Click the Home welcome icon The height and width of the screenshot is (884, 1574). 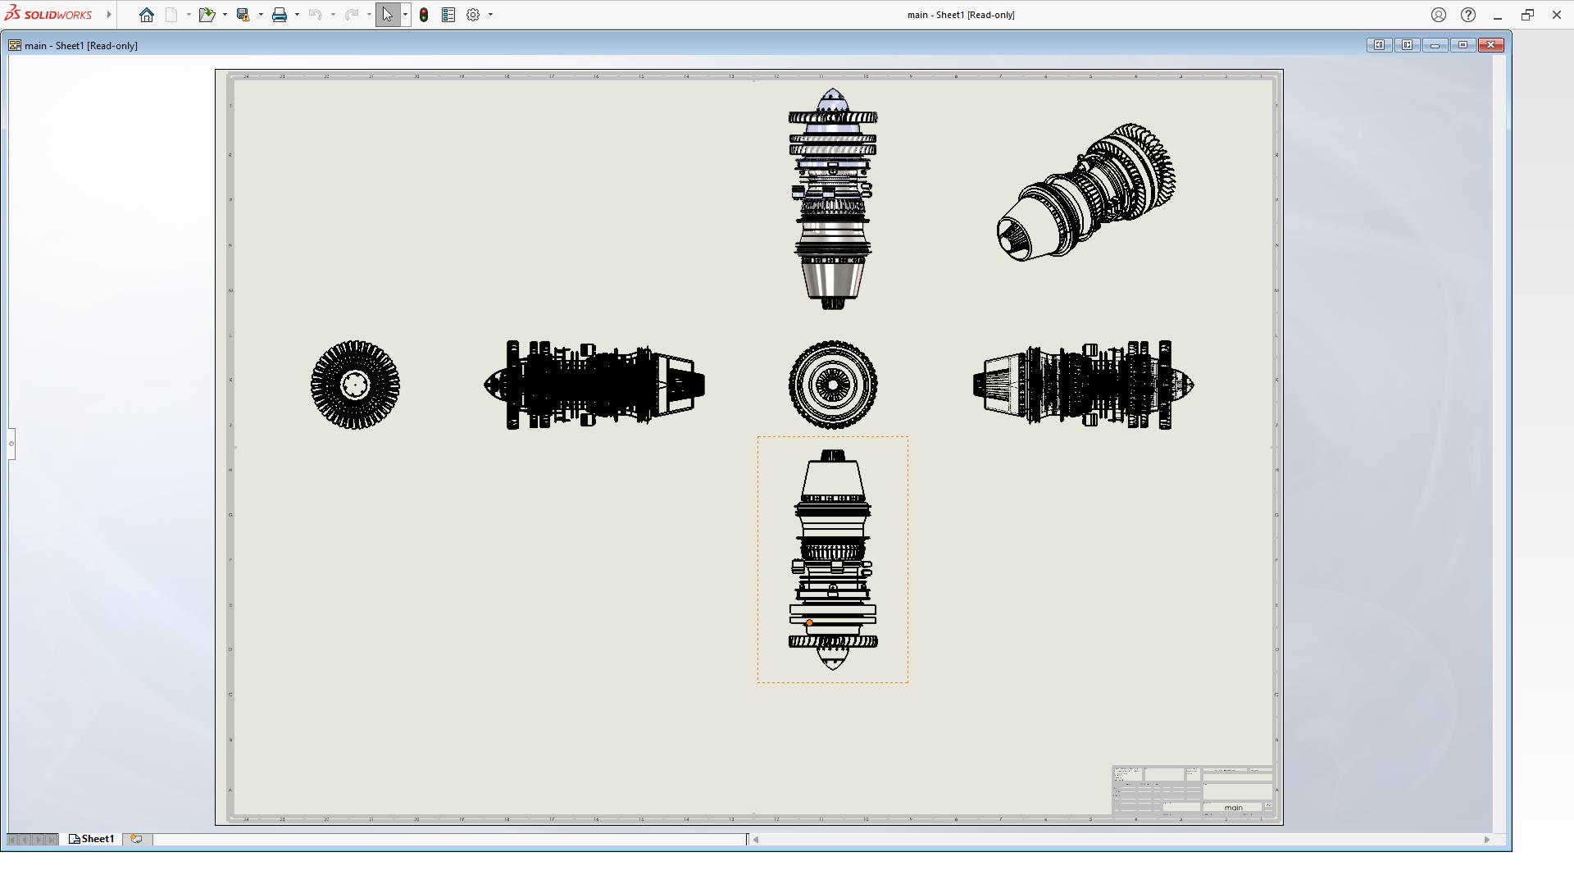click(147, 15)
